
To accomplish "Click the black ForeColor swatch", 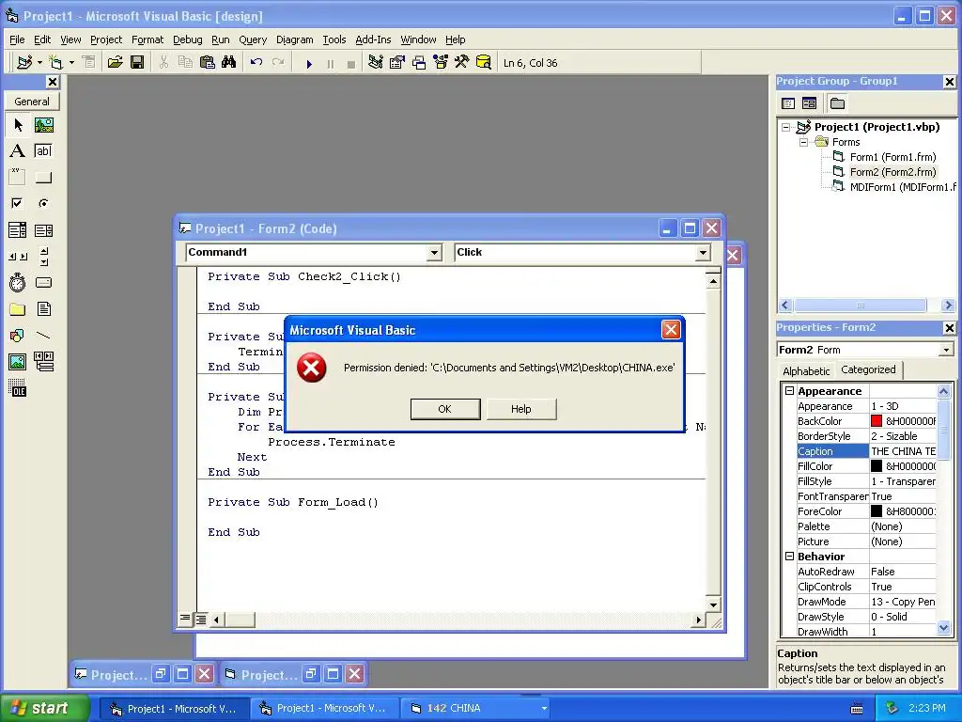I will (x=877, y=511).
